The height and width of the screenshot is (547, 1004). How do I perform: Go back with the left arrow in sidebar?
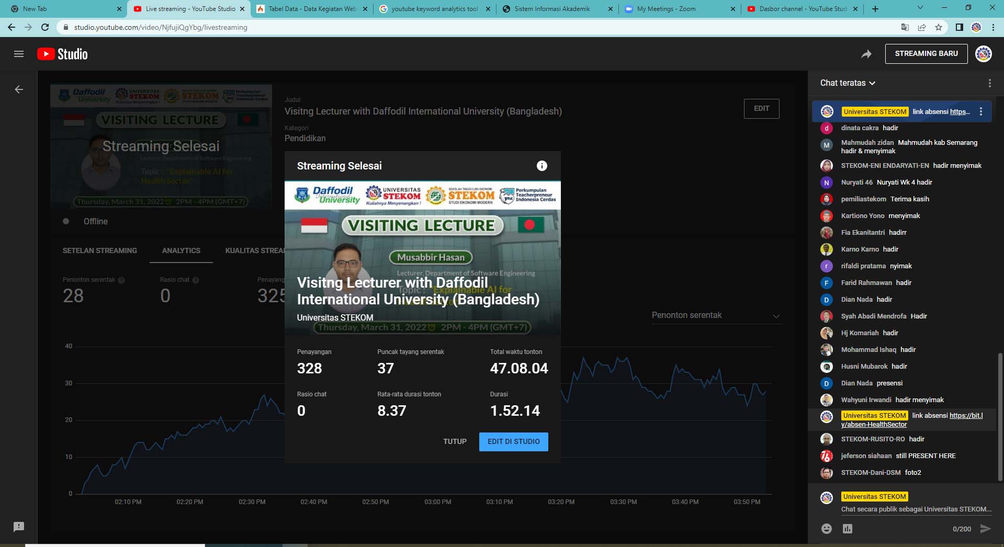[19, 89]
